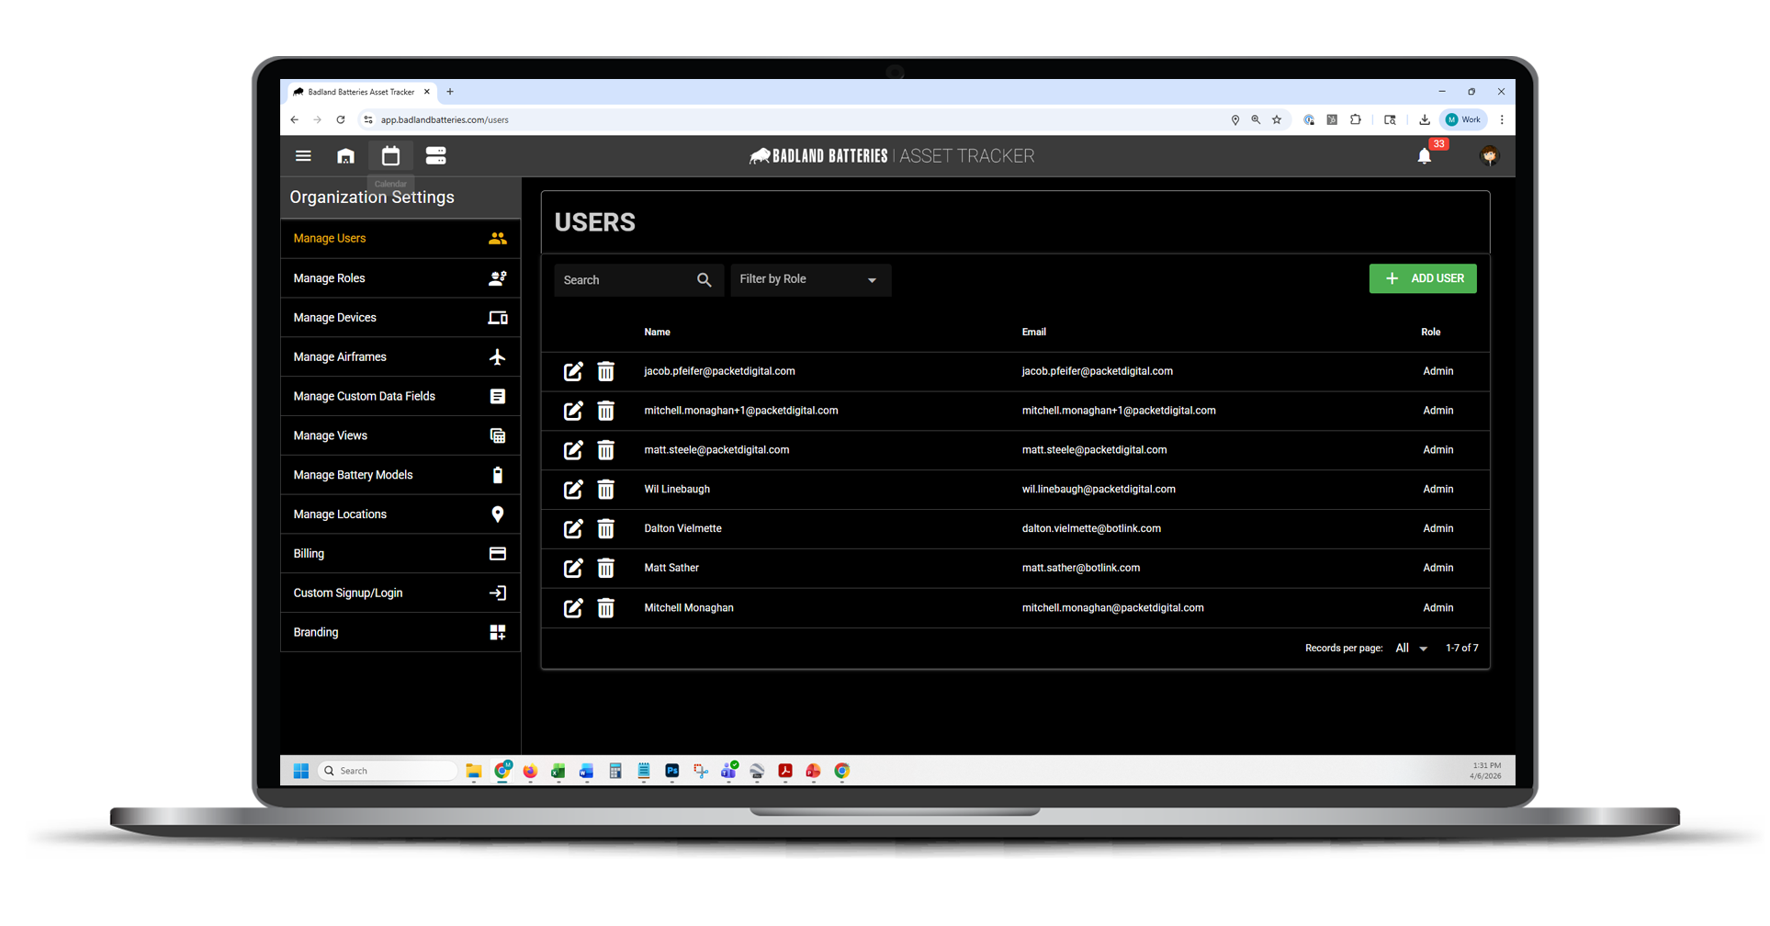Screen dimensions: 1770x926
Task: Click the address bar URL app.badlandbatteries.com/users
Action: coord(445,119)
